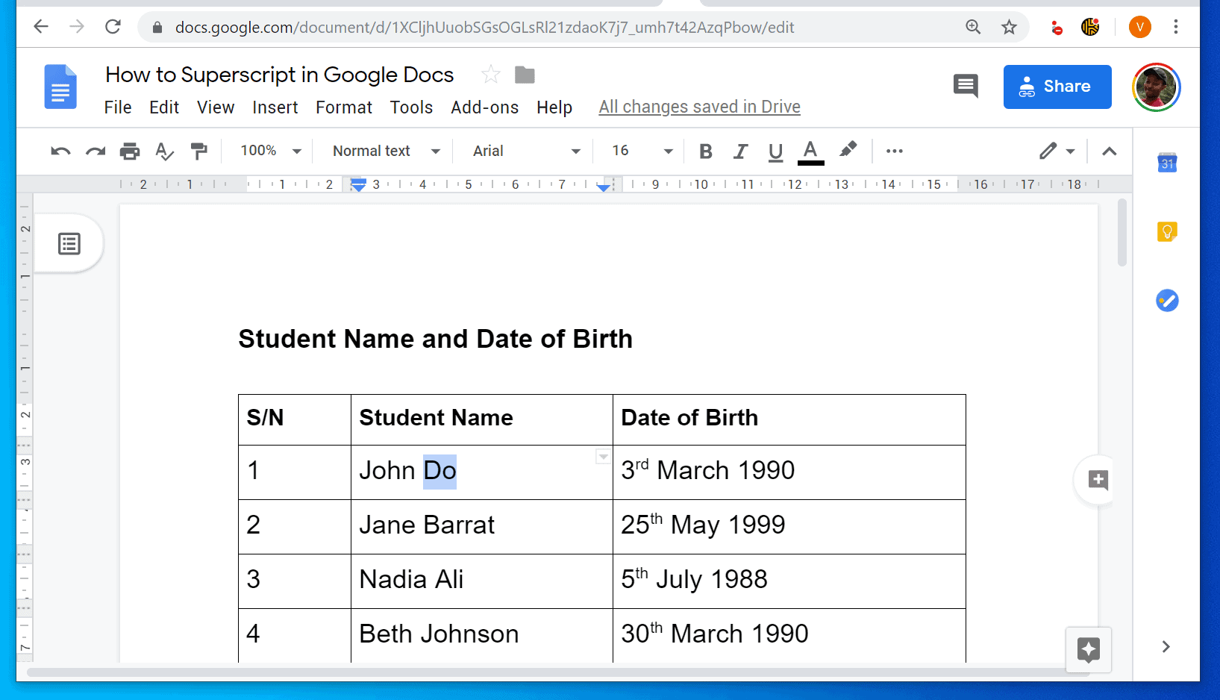This screenshot has width=1220, height=700.
Task: Open the Format menu
Action: click(343, 107)
